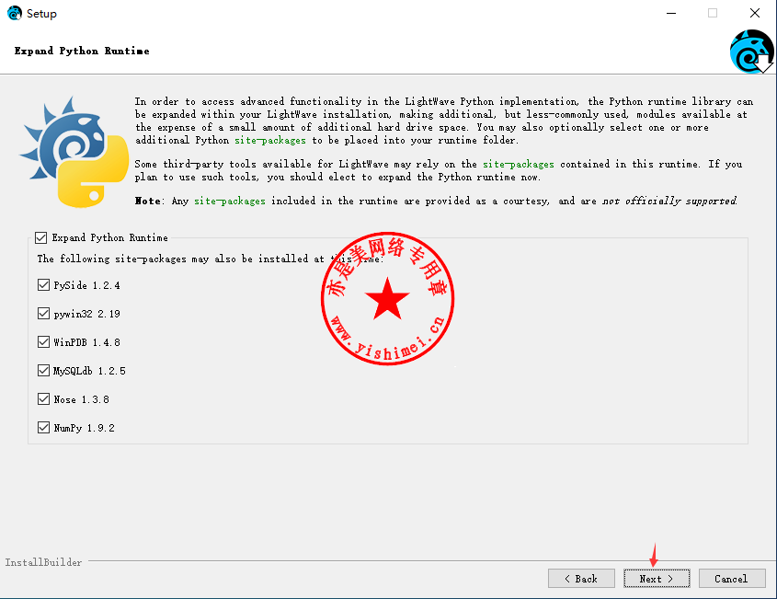
Task: Click the Expand Python Runtime page heading
Action: [82, 51]
